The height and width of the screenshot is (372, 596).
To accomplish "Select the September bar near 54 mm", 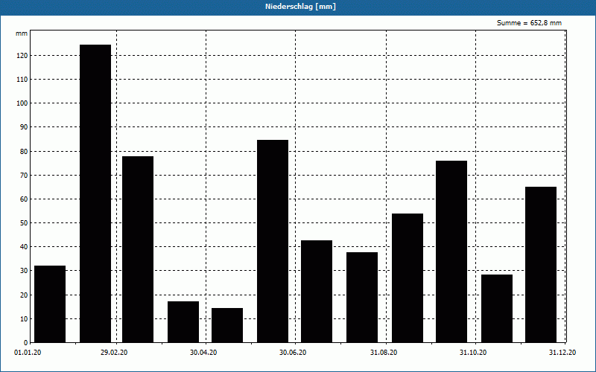I will click(x=408, y=278).
